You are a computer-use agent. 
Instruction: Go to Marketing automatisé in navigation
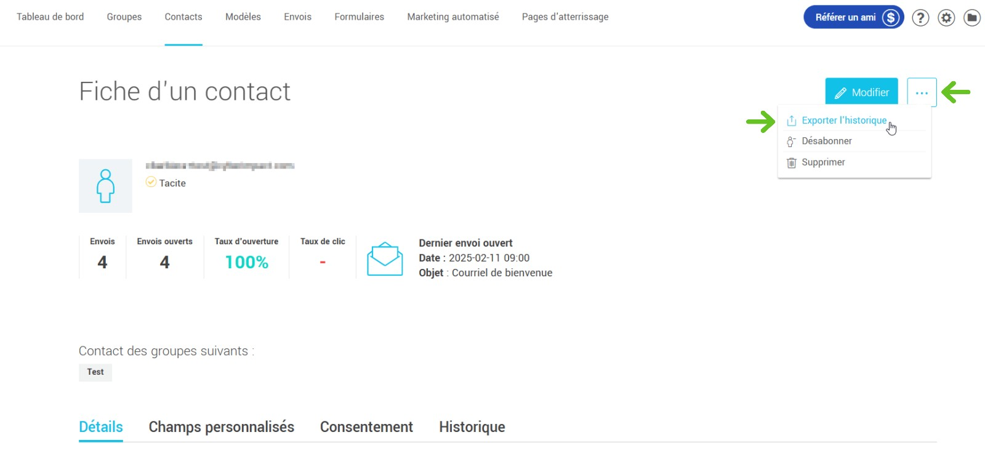(x=453, y=17)
